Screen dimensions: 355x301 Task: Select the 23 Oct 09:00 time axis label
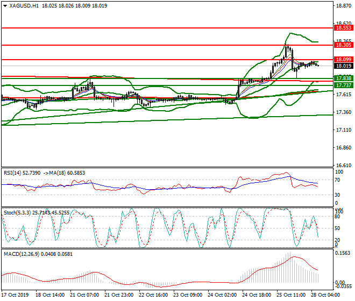[188, 295]
